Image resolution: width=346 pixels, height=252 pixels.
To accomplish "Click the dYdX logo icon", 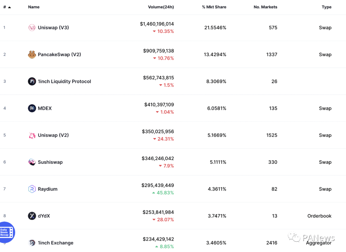I will 32,216.
